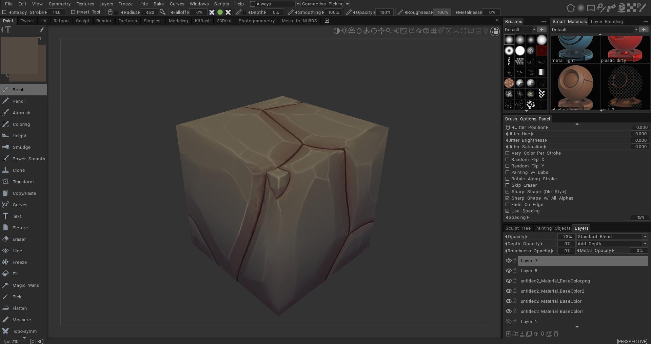Activate the Eraser tool

(x=23, y=239)
